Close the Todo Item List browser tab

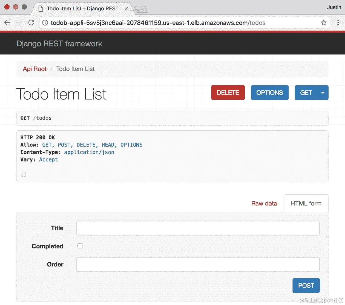pos(126,9)
